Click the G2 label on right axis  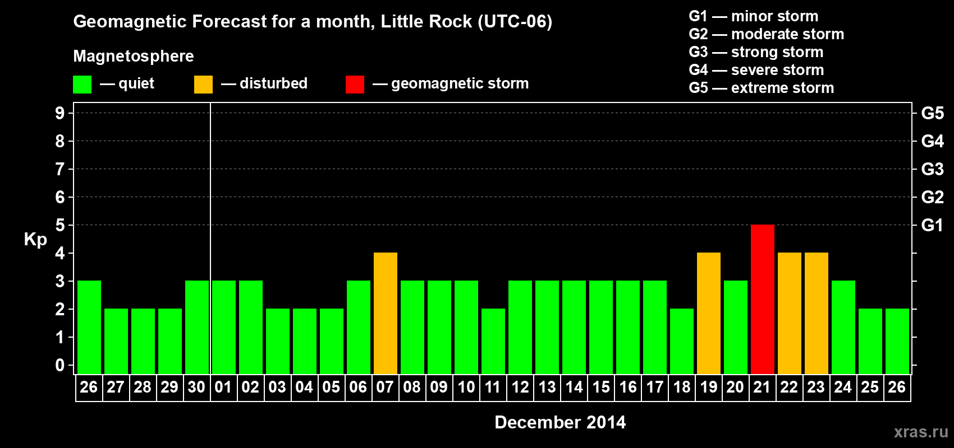click(x=932, y=197)
